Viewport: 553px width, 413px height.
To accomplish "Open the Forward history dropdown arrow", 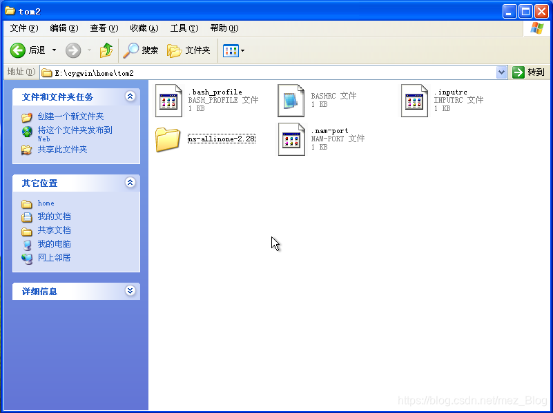I will tap(89, 50).
